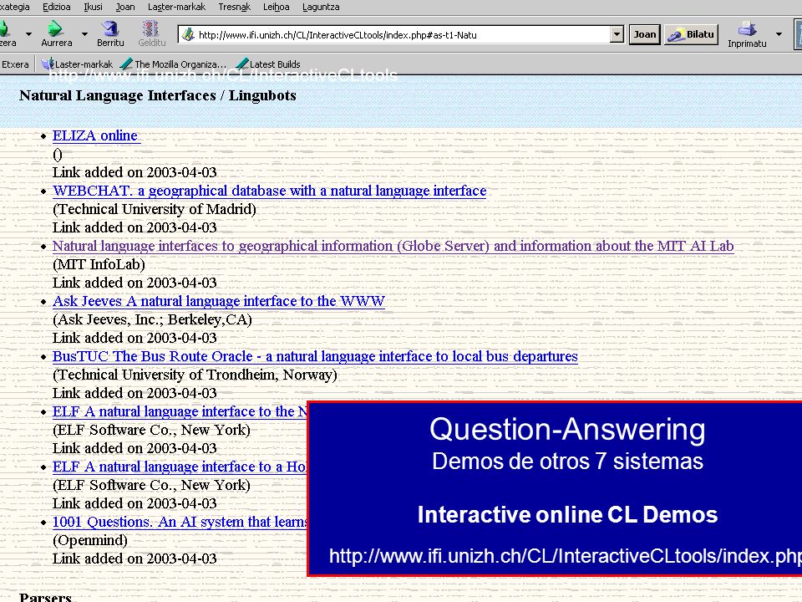Screen dimensions: 802x602
Task: Click the Inprimatu printer icon
Action: [747, 28]
